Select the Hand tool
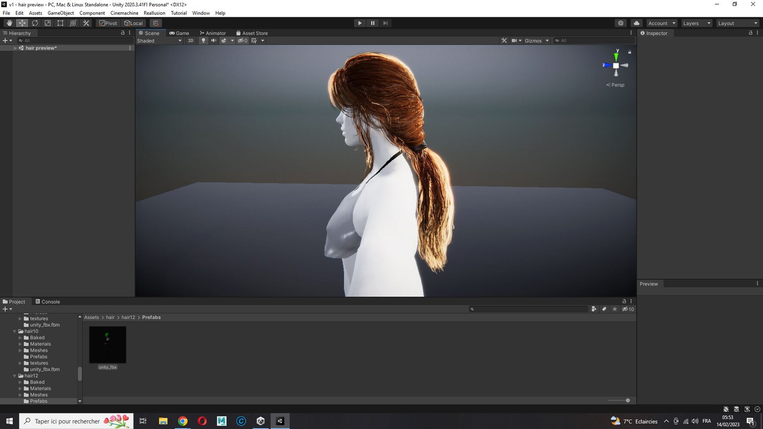This screenshot has width=763, height=429. tap(9, 23)
